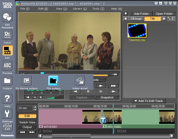Open the Help question mark icon
This screenshot has width=178, height=139.
[x=7, y=98]
